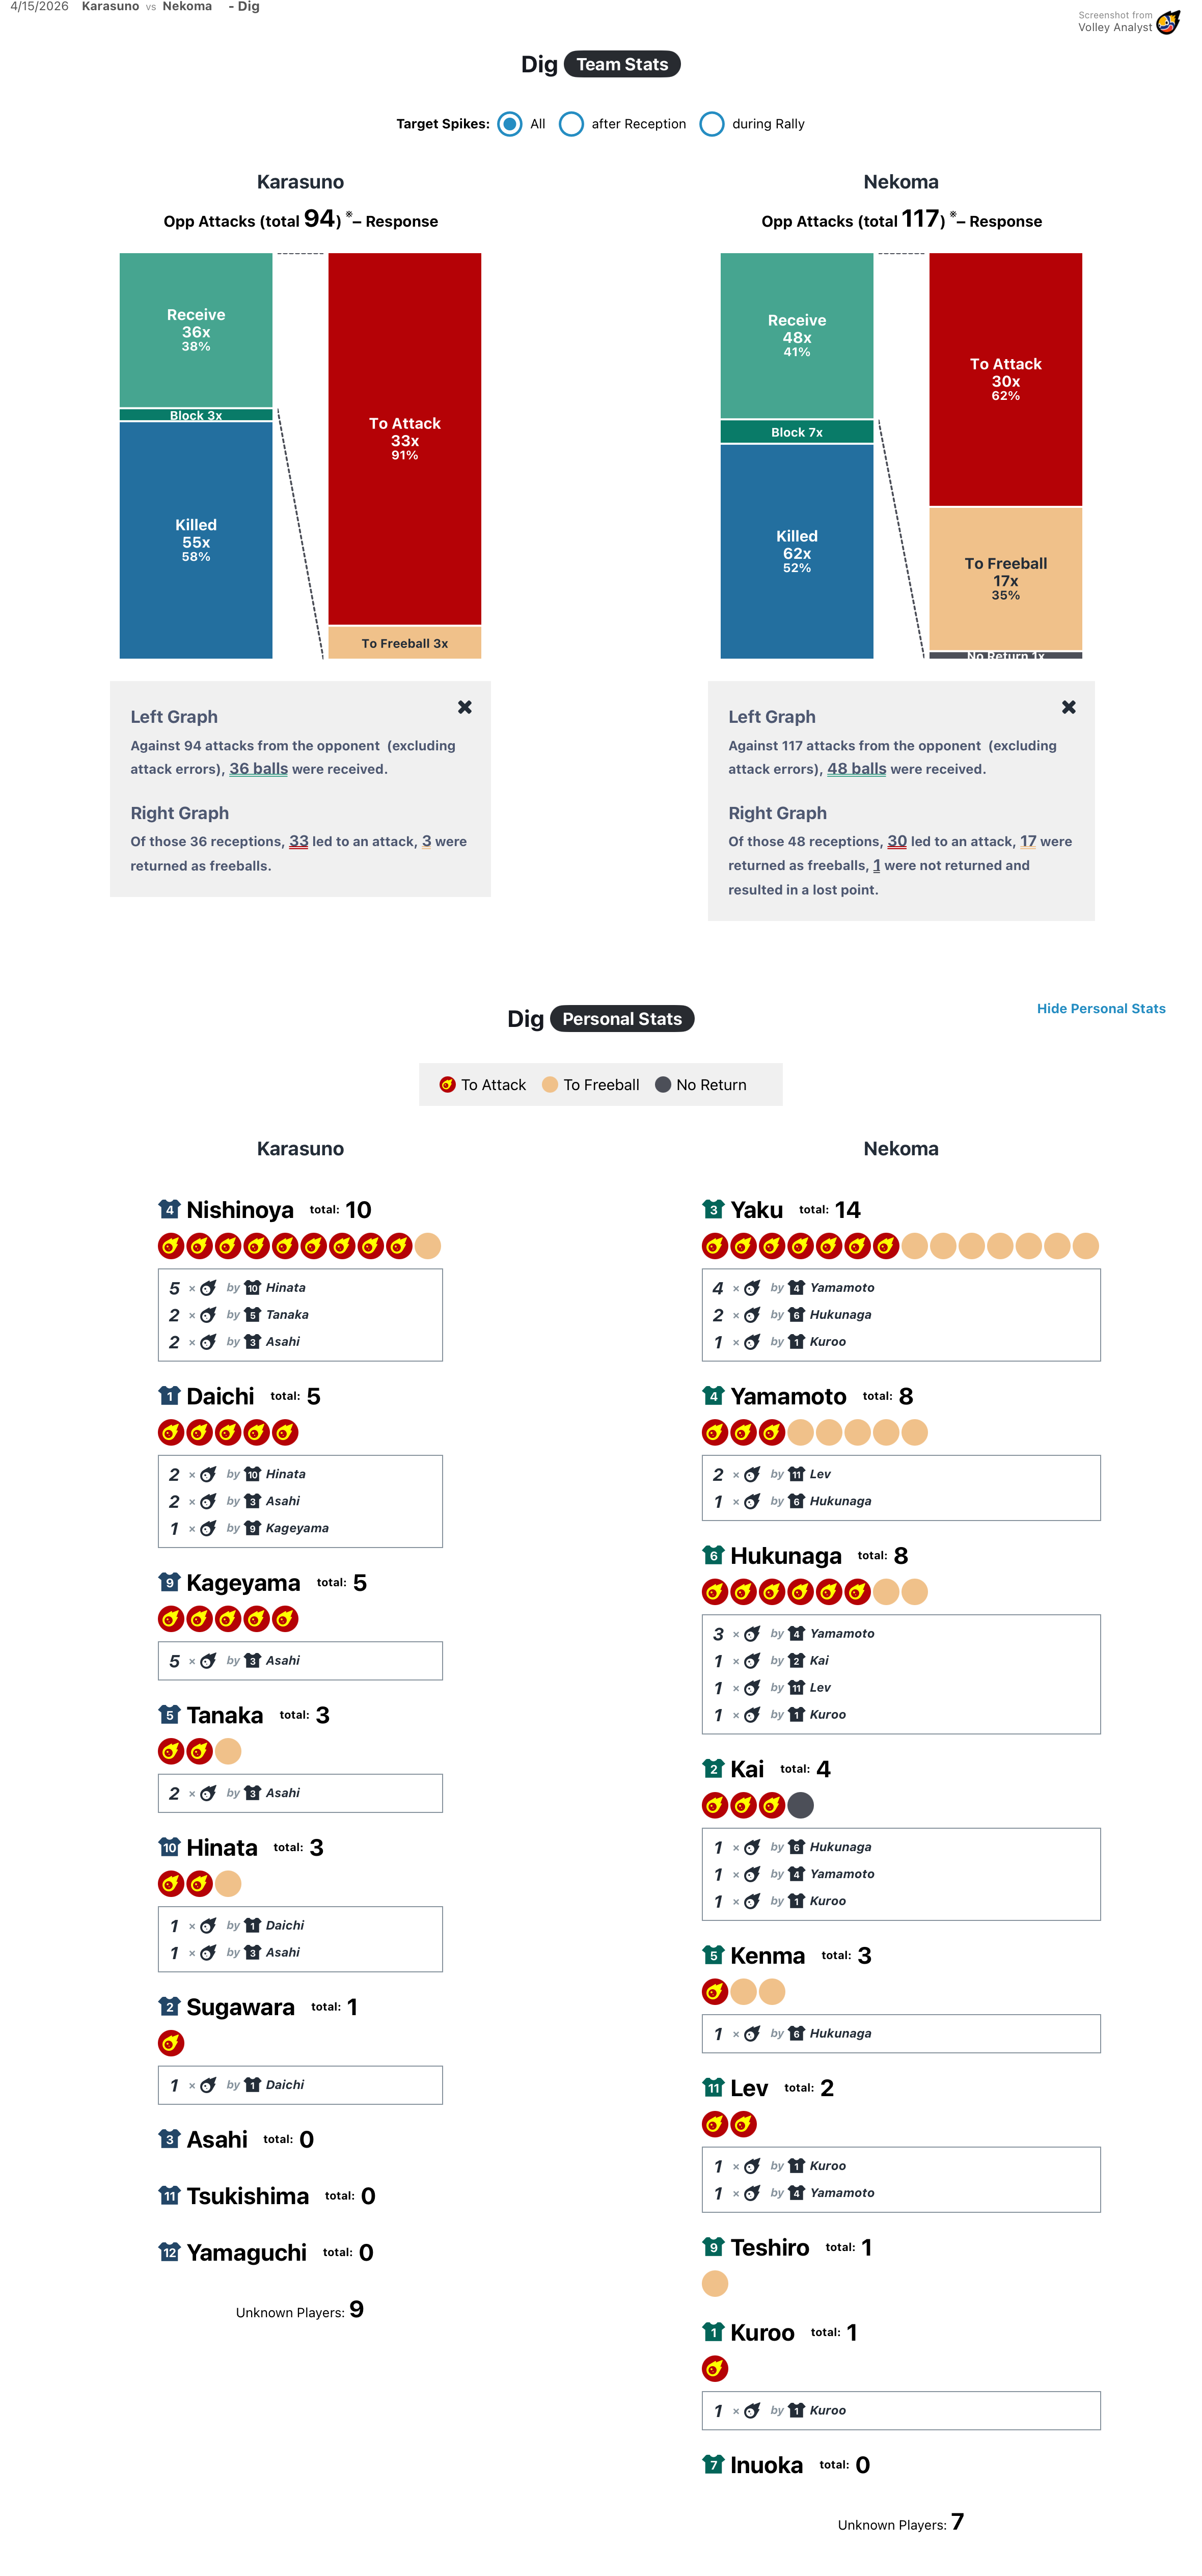Click the underlined 36 balls link

[x=258, y=769]
